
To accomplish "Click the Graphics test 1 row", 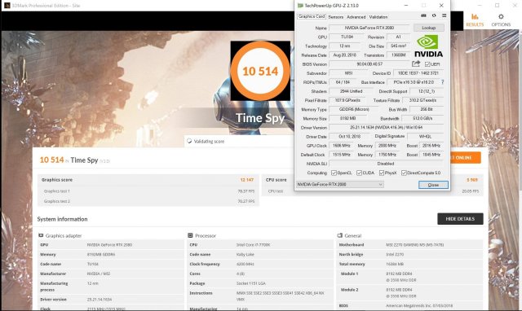I will coord(148,191).
